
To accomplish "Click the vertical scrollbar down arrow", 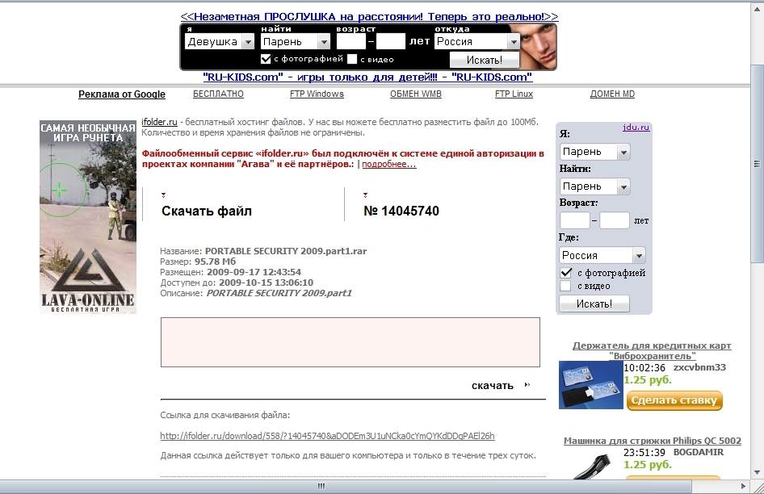I will pyautogui.click(x=757, y=472).
